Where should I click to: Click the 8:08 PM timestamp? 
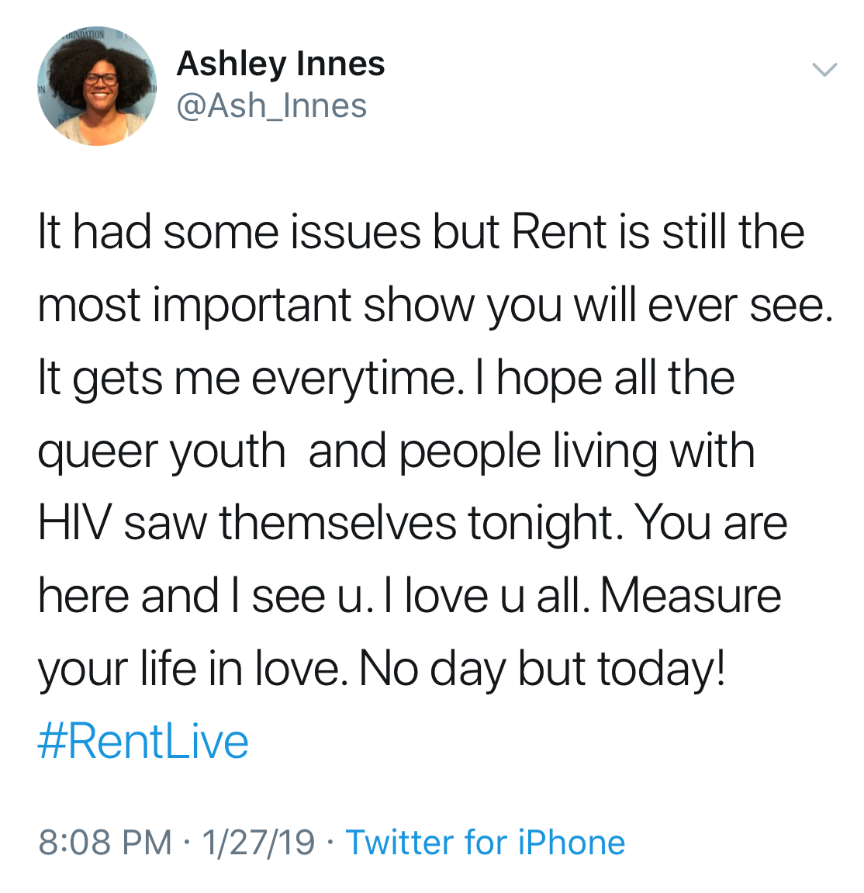click(105, 843)
